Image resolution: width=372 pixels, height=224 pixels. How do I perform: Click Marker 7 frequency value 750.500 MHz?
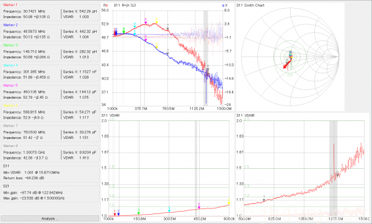pyautogui.click(x=34, y=132)
